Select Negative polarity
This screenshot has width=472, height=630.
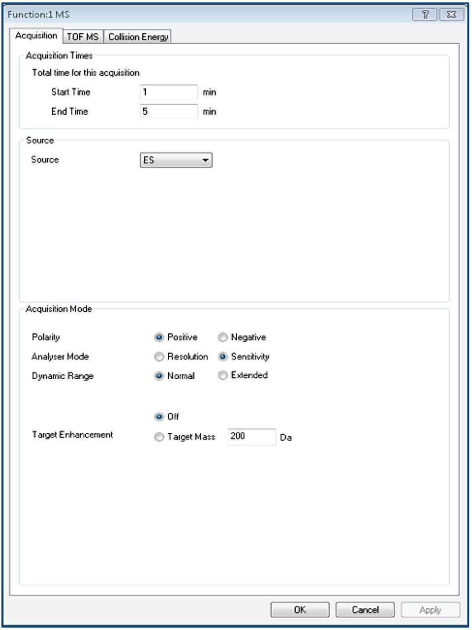tap(223, 337)
